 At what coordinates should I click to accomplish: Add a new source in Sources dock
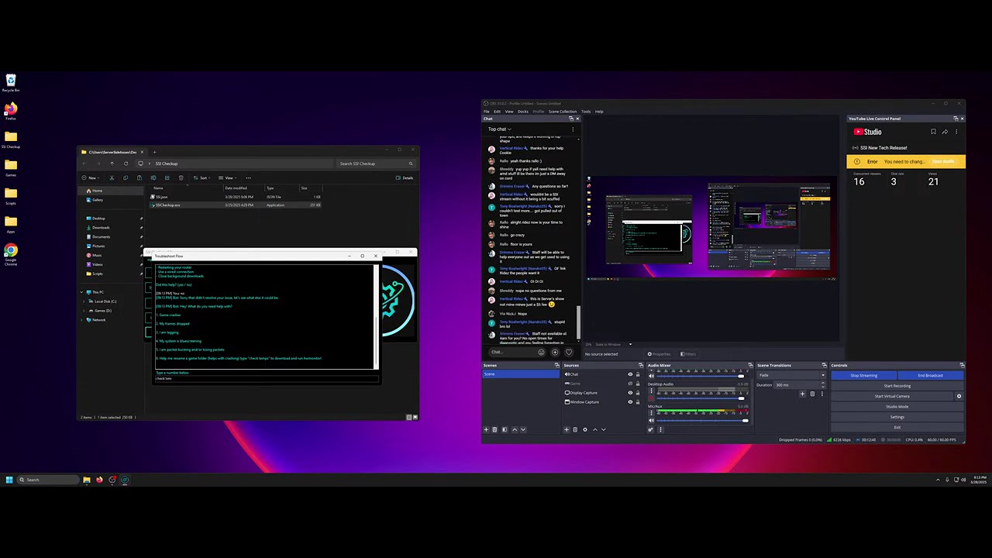click(567, 429)
